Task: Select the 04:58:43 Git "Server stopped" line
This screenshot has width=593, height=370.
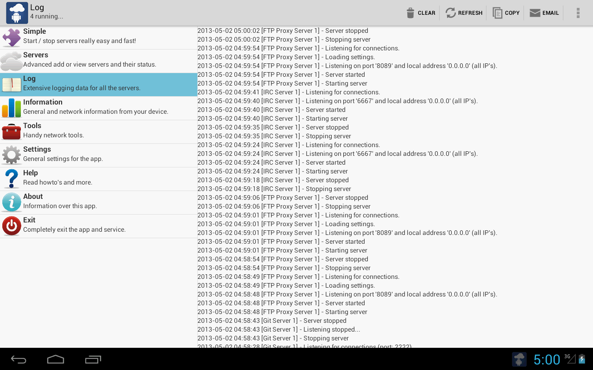Action: (272, 321)
